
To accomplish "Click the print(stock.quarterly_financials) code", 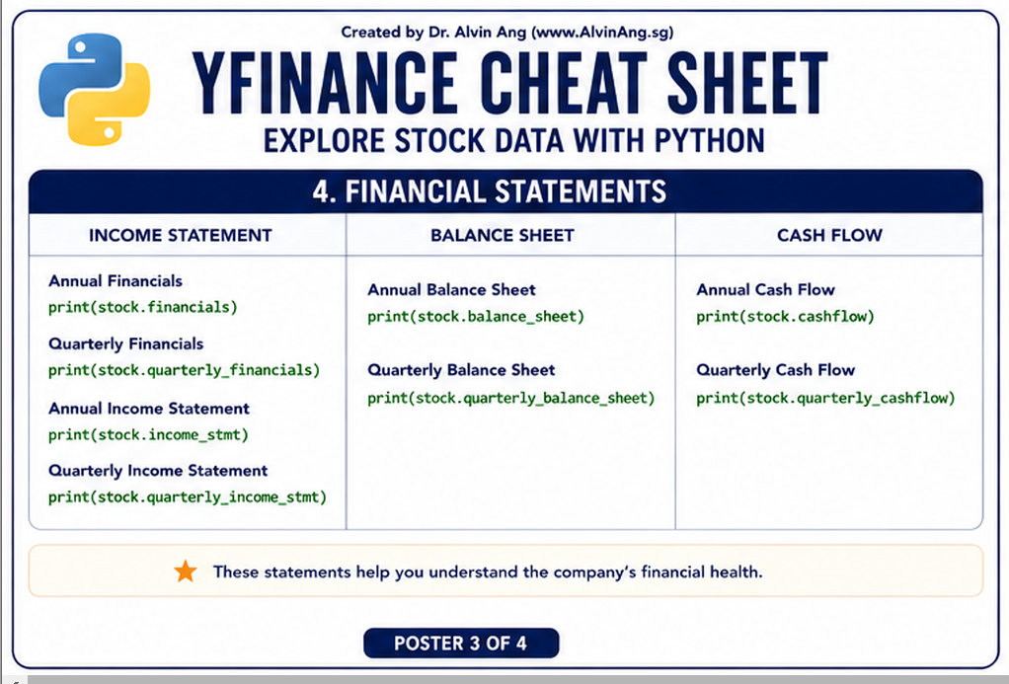I will (184, 371).
